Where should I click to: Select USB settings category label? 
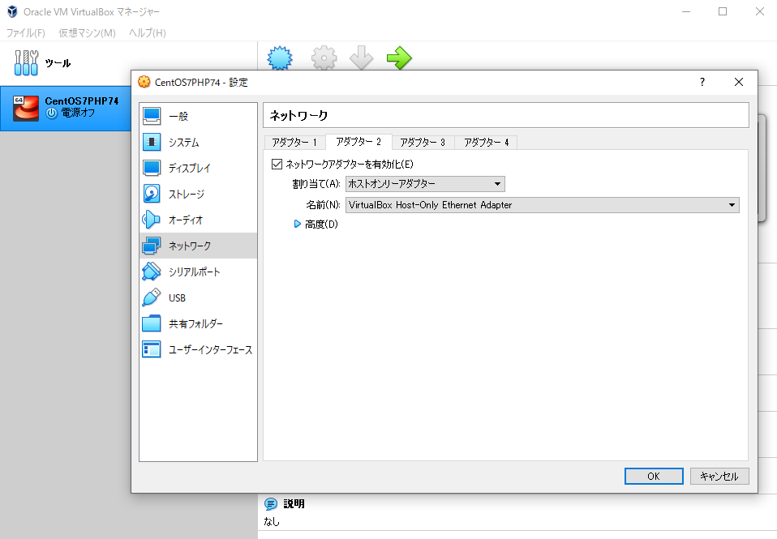pyautogui.click(x=177, y=297)
